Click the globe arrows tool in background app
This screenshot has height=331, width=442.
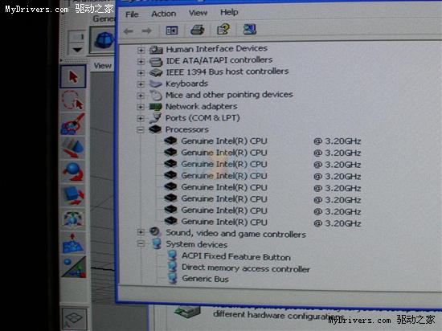tap(72, 219)
